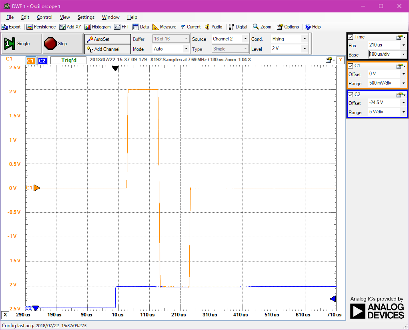Open the C1 Offset dropdown

click(x=403, y=74)
